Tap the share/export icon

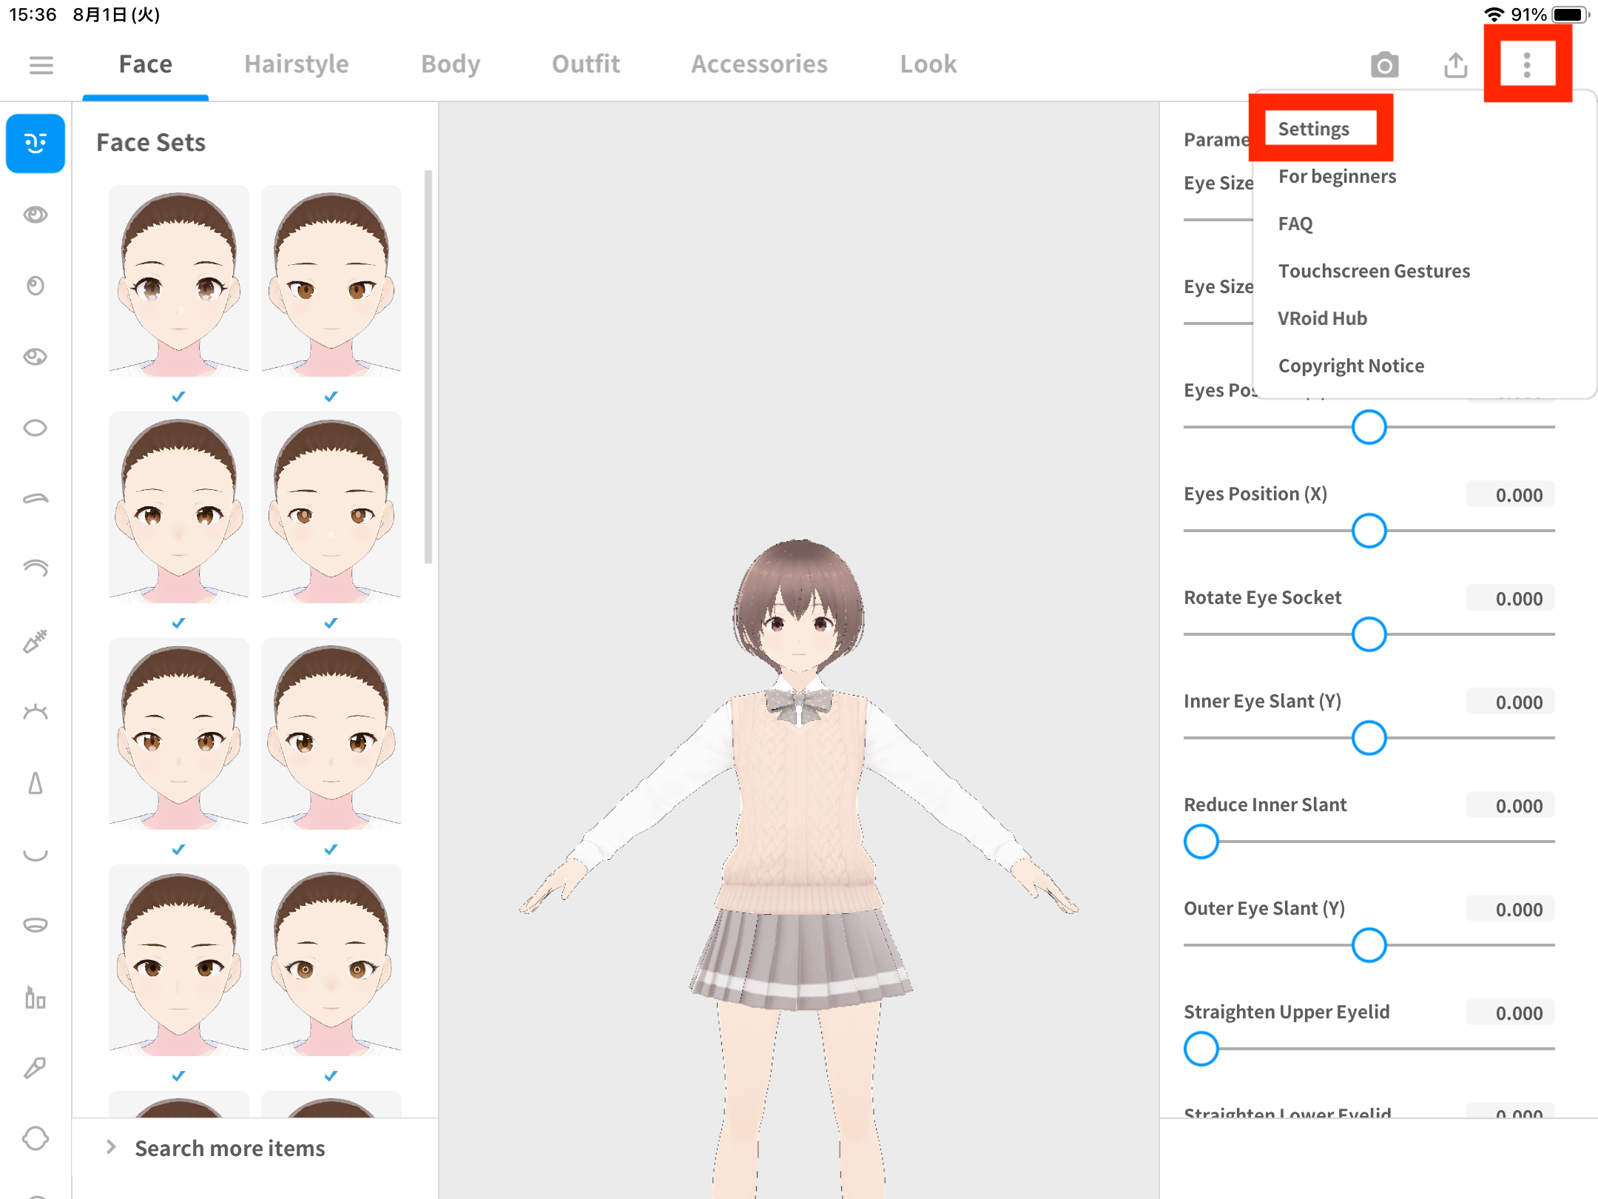pyautogui.click(x=1455, y=65)
